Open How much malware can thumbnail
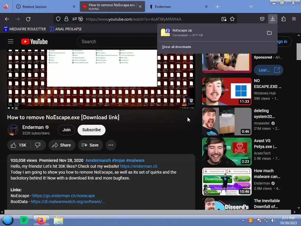301x226 pixels. pos(227,181)
